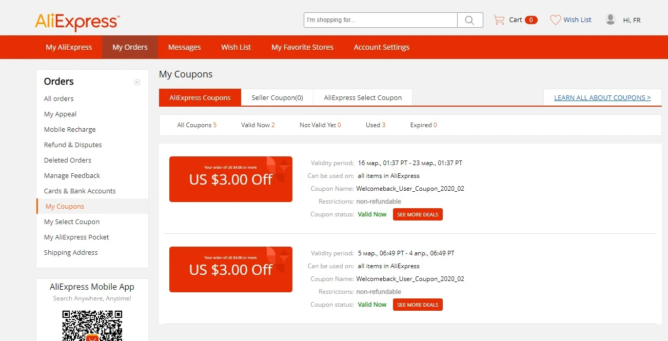
Task: Focus the "I'm shopping for..." search field
Action: click(381, 20)
